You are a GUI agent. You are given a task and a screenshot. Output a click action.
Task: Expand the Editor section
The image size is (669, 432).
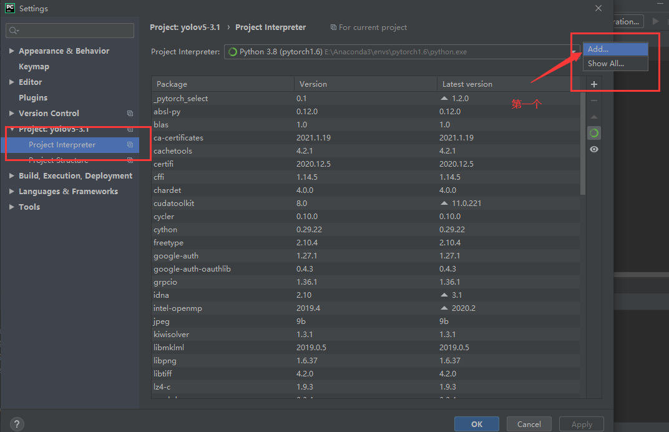coord(11,82)
